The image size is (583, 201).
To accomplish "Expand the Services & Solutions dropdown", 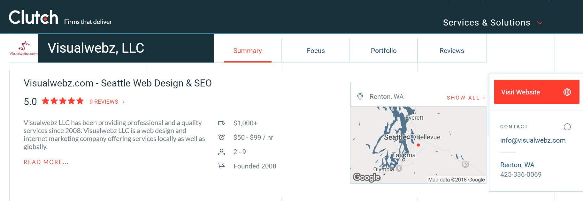I will point(492,23).
